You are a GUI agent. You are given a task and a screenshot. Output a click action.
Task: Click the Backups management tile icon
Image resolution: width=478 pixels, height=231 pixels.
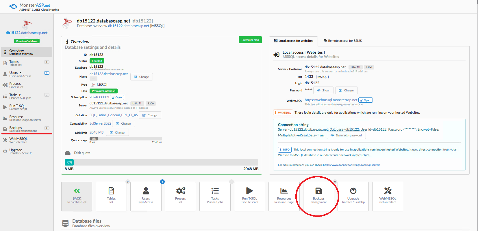click(318, 191)
